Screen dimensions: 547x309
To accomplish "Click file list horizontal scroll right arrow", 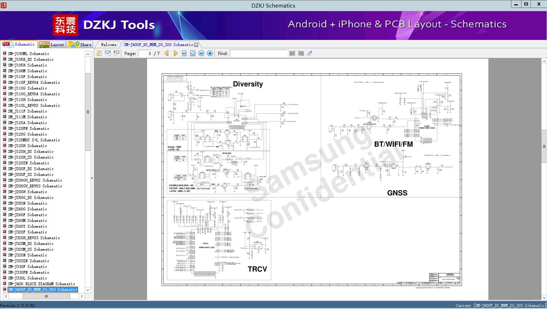I will click(x=82, y=296).
